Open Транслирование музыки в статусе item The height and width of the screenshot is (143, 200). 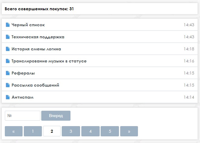(100, 61)
